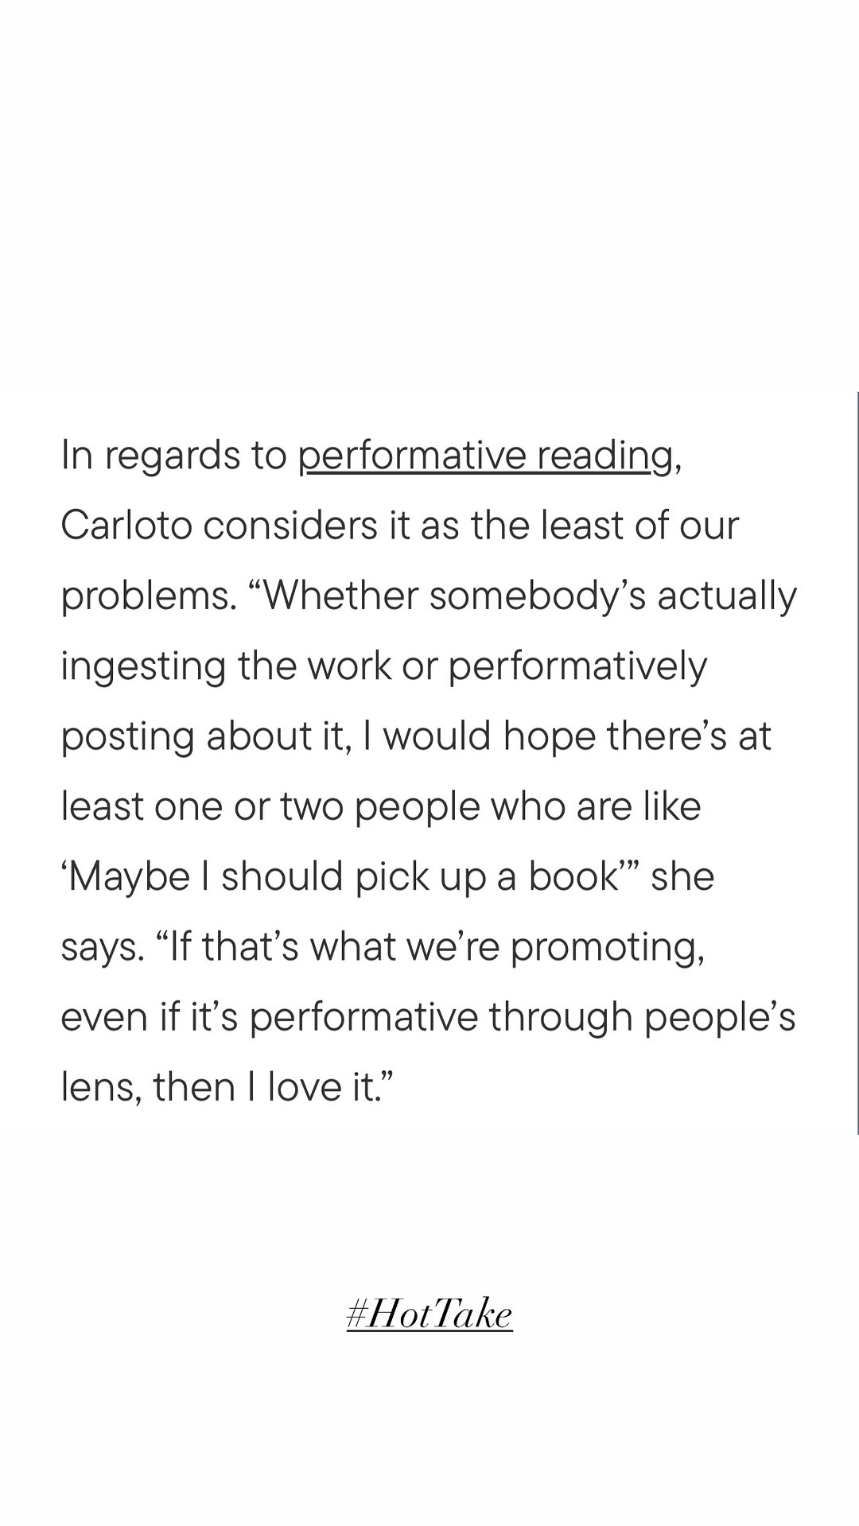
Task: Click the phrase "somebody's actually"
Action: [x=613, y=597]
